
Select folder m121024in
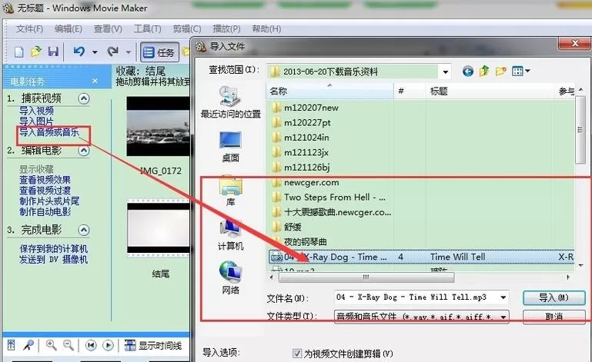[x=300, y=138]
